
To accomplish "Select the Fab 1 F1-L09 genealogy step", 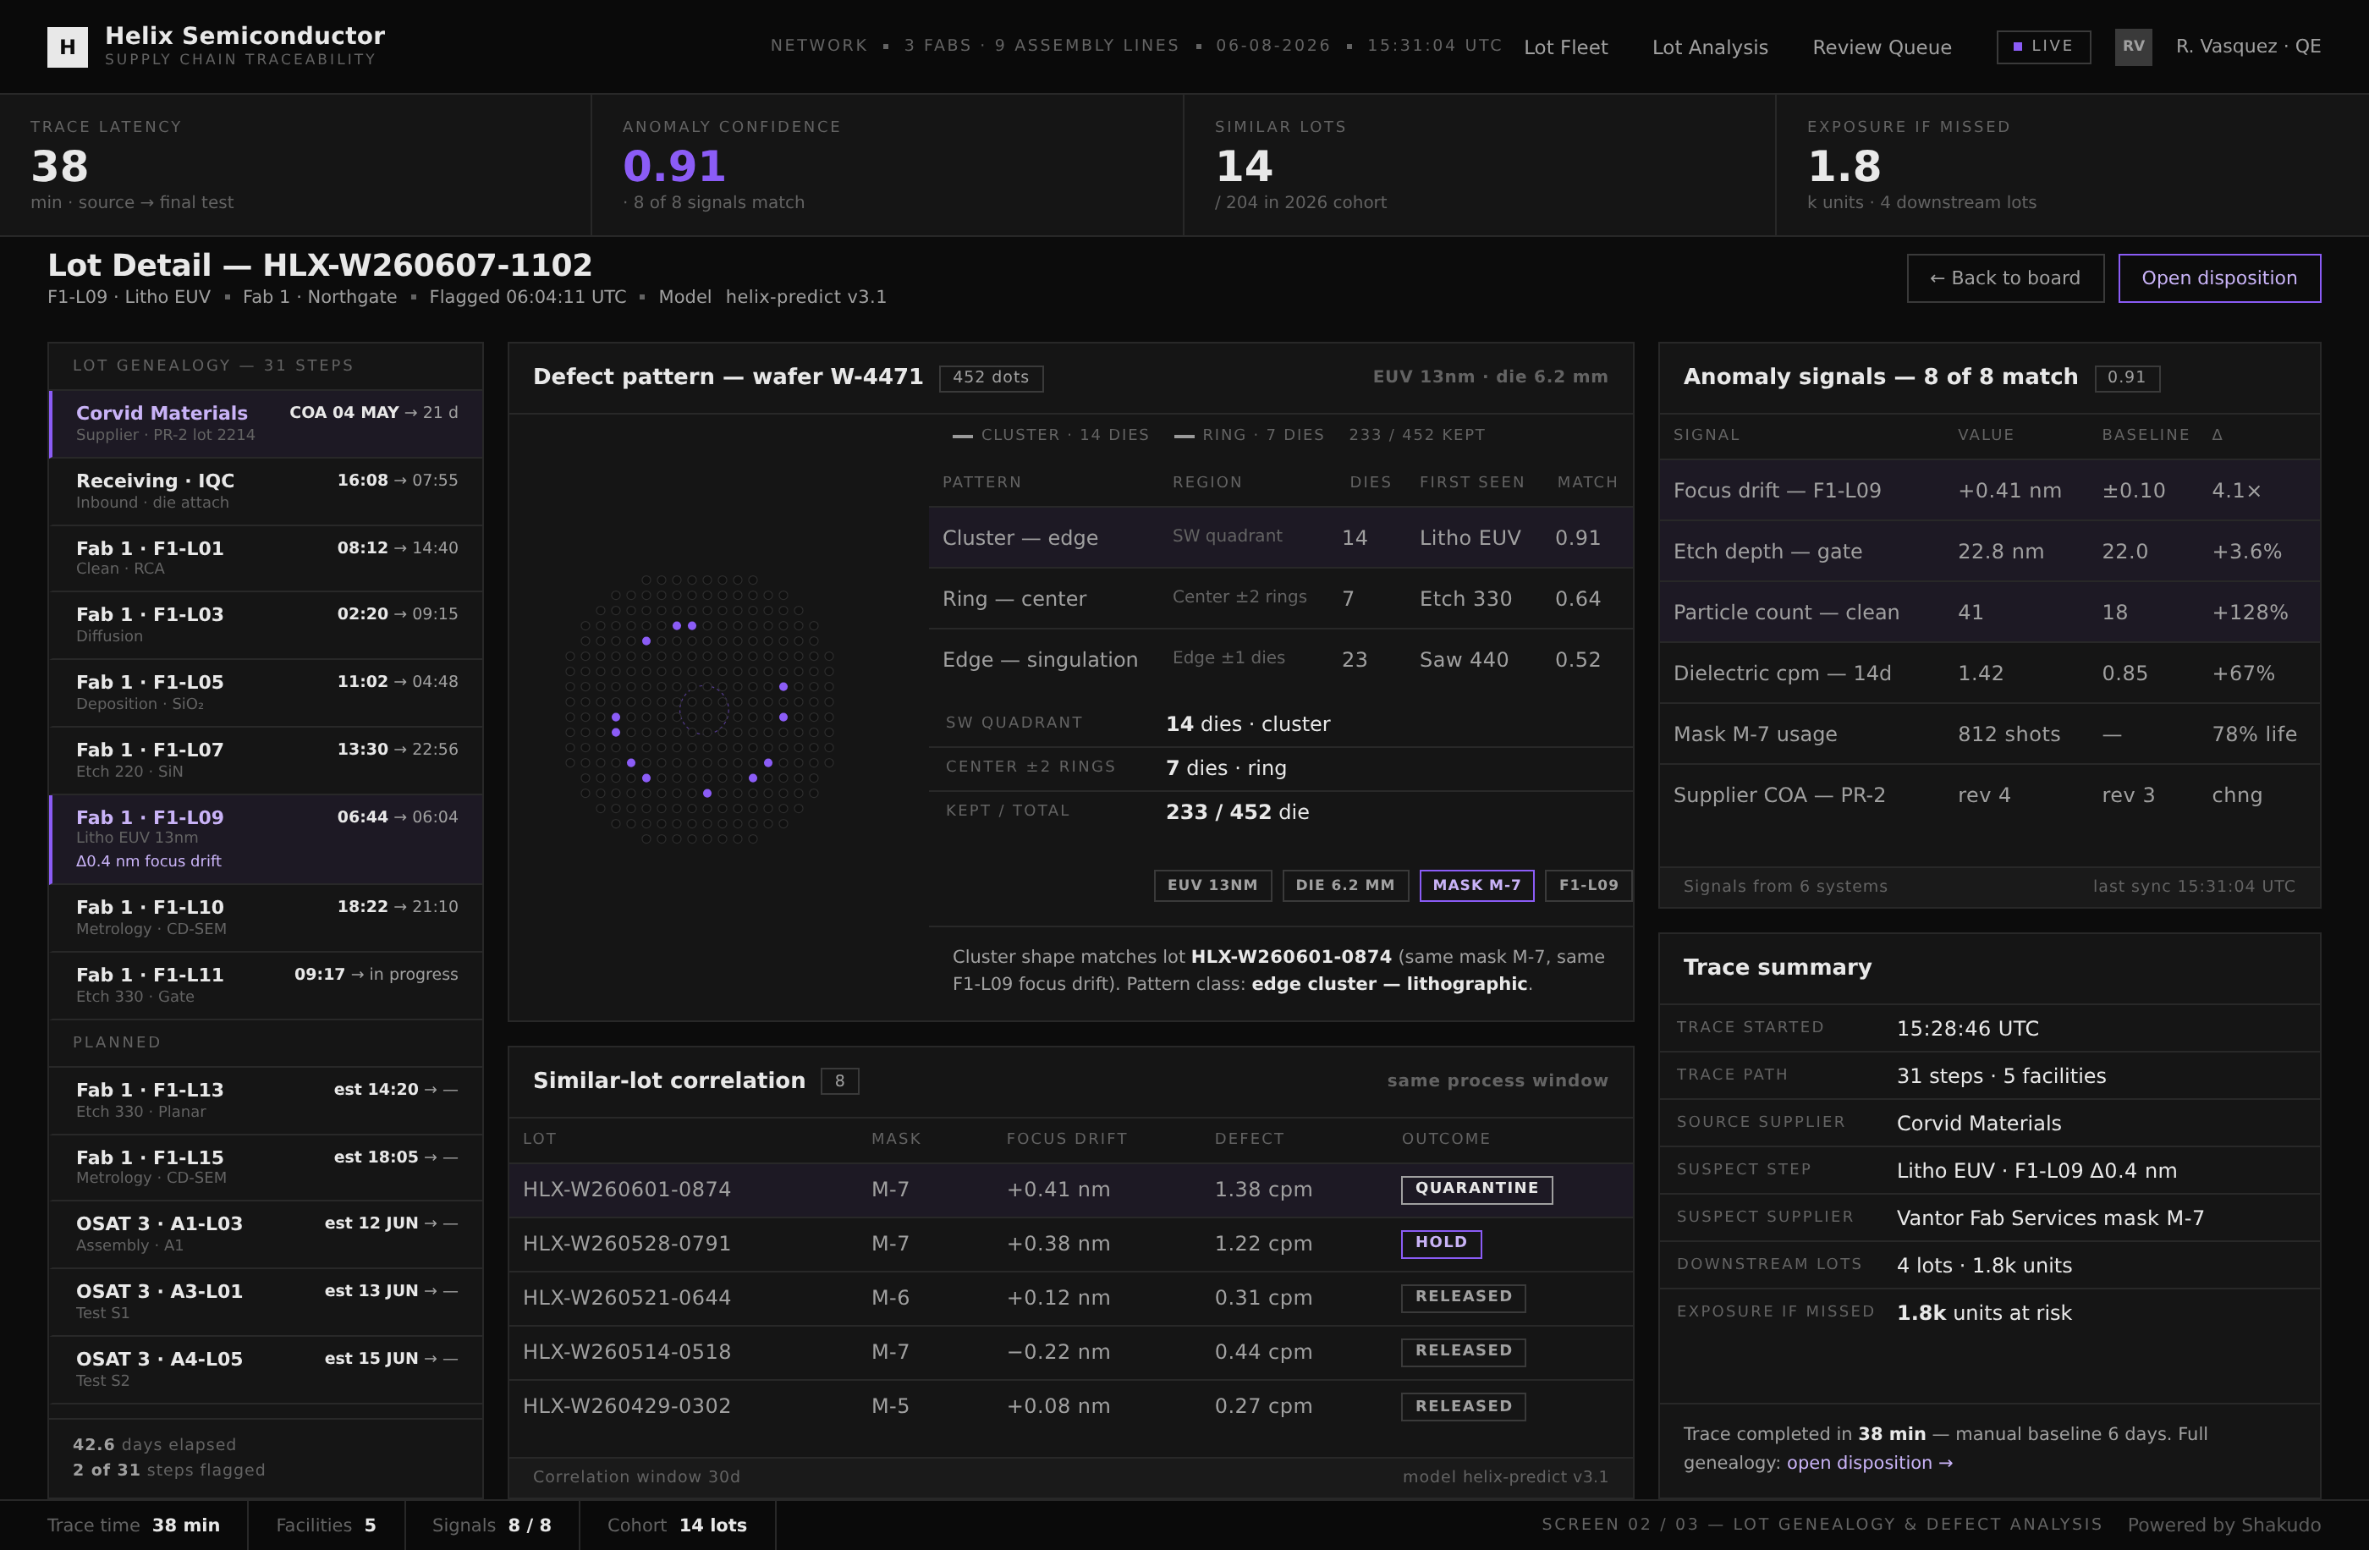I will click(x=266, y=839).
